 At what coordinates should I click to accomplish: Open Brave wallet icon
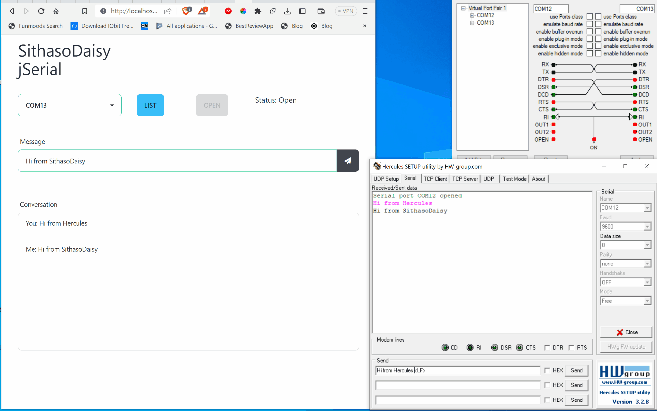click(x=321, y=11)
